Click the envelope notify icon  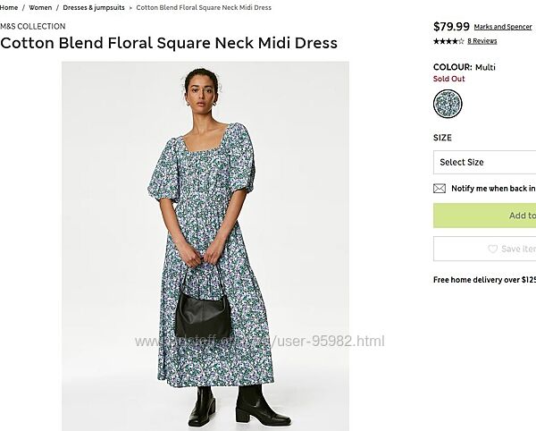tap(440, 189)
